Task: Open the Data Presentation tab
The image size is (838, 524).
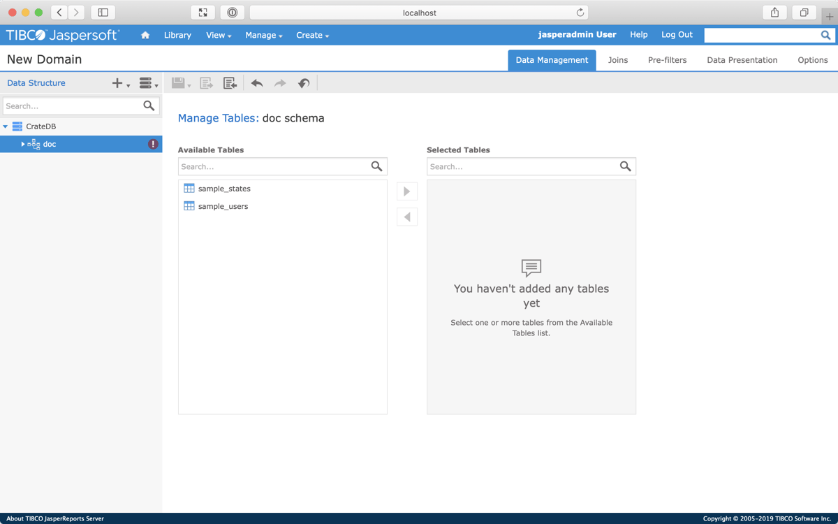Action: coord(742,60)
